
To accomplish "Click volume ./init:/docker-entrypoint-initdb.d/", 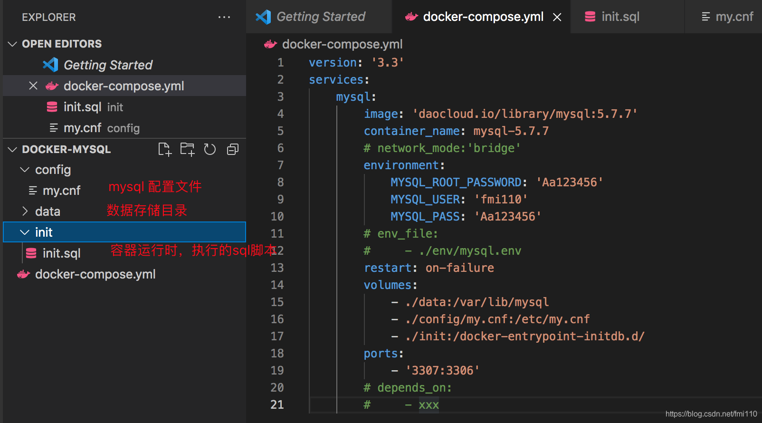I will click(525, 336).
